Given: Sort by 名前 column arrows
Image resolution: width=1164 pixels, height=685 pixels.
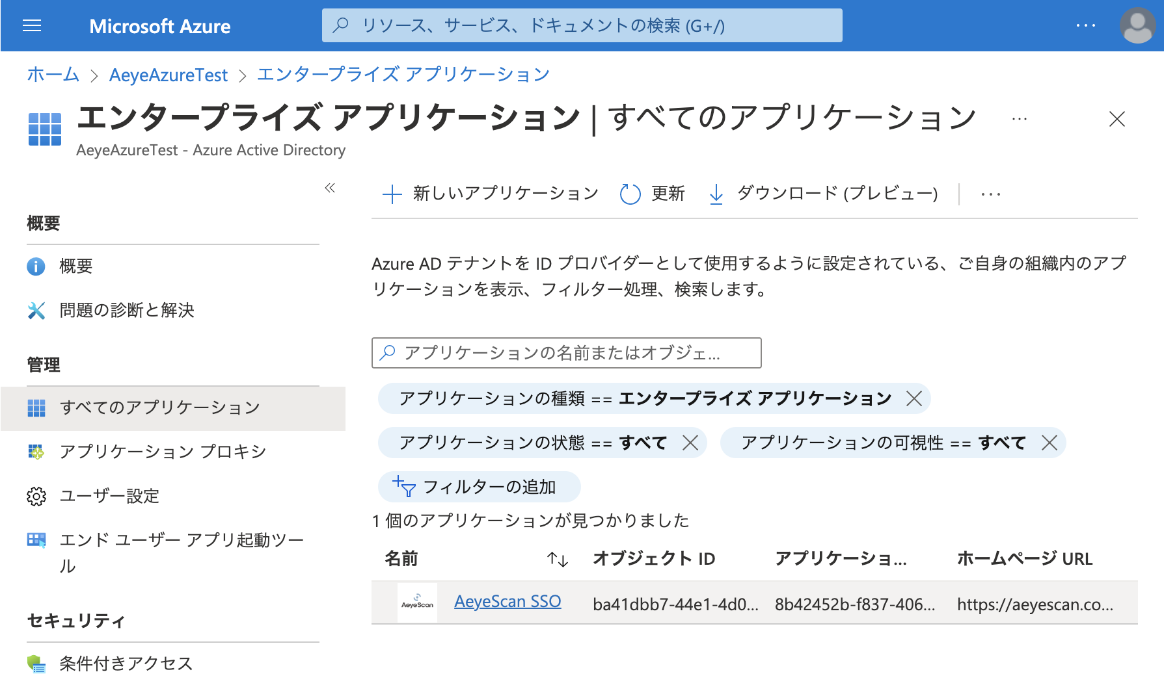Looking at the screenshot, I should pos(558,559).
